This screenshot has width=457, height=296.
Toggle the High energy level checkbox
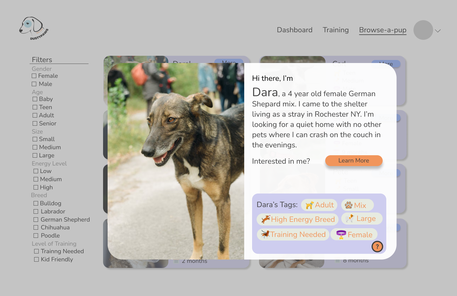tap(36, 187)
